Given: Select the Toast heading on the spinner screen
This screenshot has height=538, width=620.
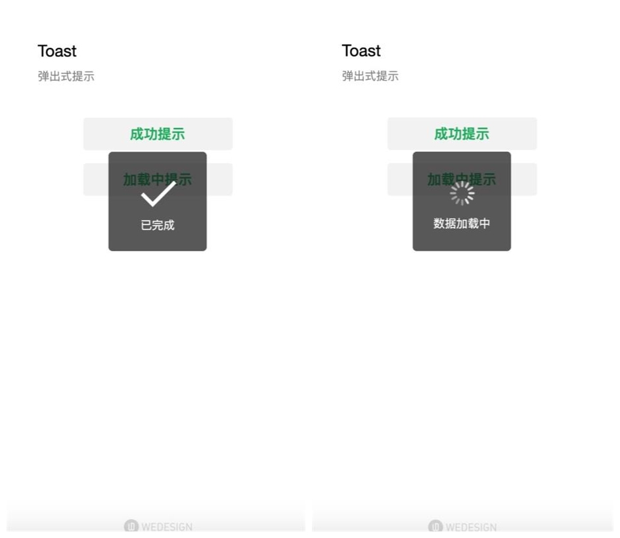Looking at the screenshot, I should click(x=361, y=51).
